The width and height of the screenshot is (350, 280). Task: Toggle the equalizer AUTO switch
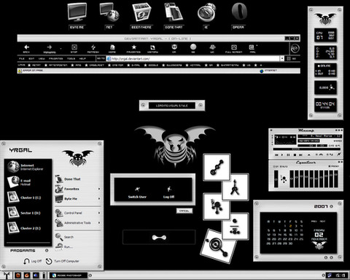284,166
